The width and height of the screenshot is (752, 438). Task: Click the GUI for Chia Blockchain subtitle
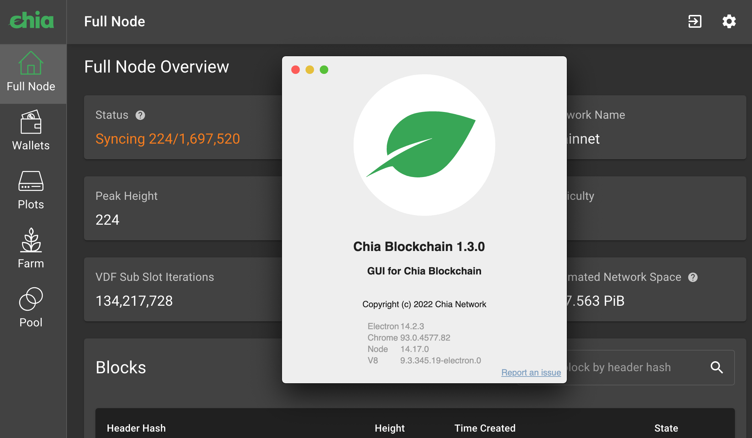pos(424,271)
